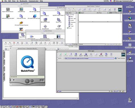
Task: Click the Subject column header in Mail
Action: 88,13
